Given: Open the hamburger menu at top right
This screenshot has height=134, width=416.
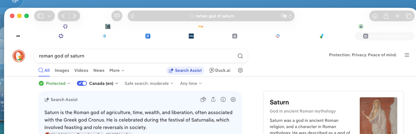Looking at the screenshot, I should click(407, 55).
